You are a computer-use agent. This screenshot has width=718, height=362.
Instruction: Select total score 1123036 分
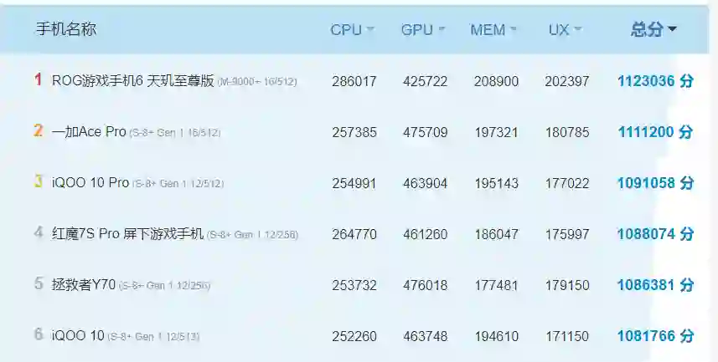(x=655, y=81)
